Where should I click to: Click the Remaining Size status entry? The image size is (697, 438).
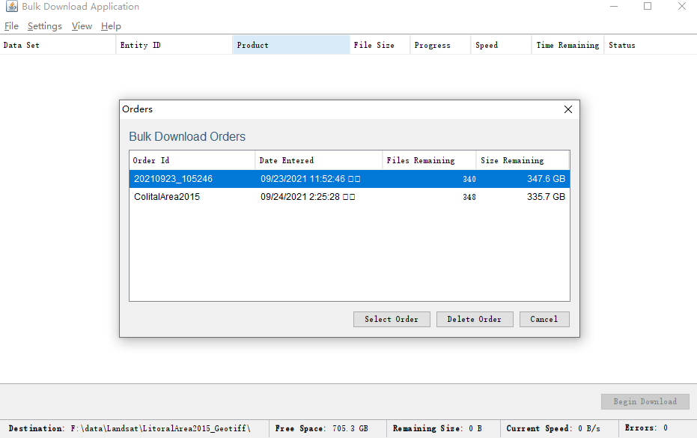(x=437, y=428)
